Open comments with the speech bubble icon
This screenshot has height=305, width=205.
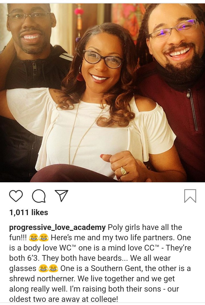39,196
